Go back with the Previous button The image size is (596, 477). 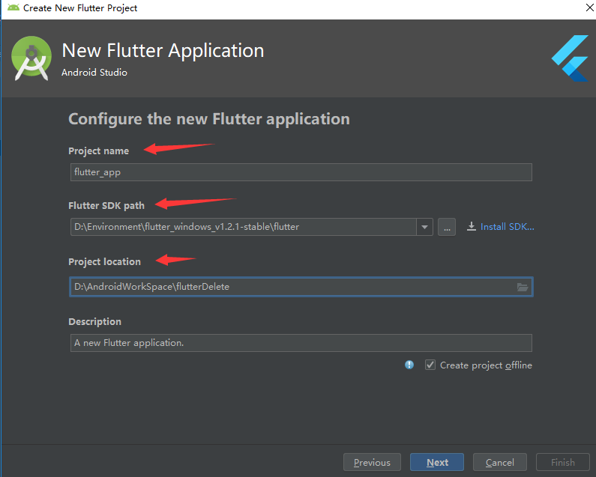pos(372,462)
